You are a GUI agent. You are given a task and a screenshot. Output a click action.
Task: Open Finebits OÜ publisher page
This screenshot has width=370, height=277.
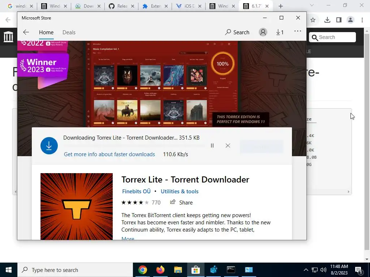136,191
